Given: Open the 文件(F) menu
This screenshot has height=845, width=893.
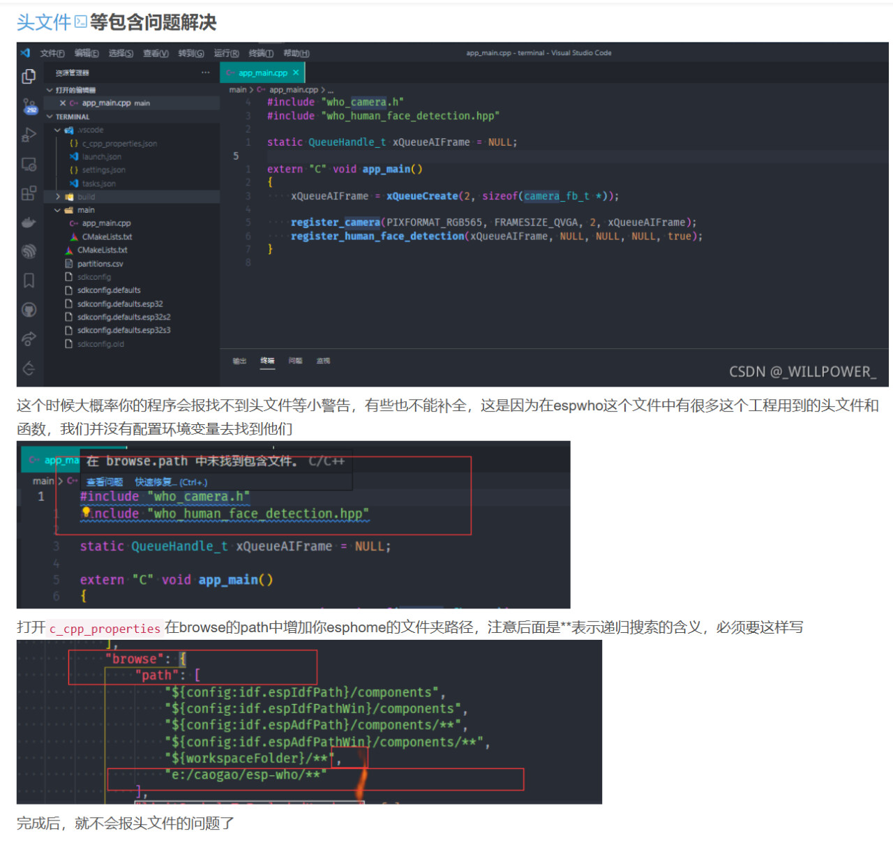Looking at the screenshot, I should [x=52, y=53].
